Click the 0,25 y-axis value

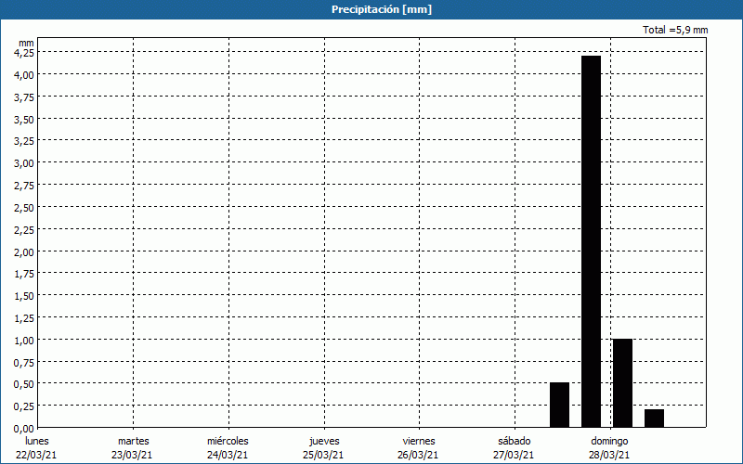coord(24,406)
